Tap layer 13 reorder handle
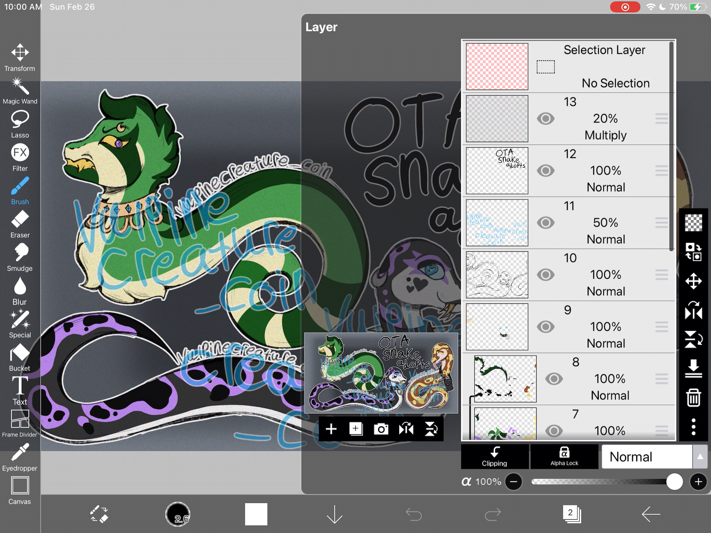Image resolution: width=711 pixels, height=533 pixels. tap(661, 119)
